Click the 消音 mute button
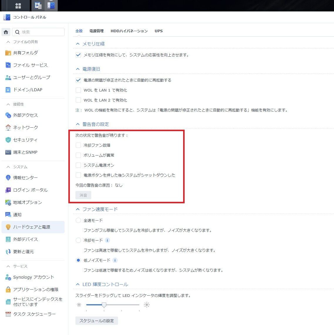 click(x=83, y=195)
